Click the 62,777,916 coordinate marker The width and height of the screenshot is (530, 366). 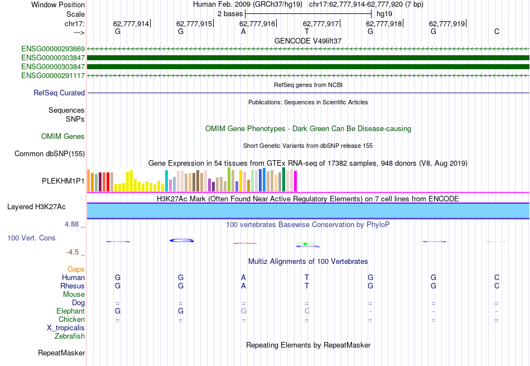257,23
